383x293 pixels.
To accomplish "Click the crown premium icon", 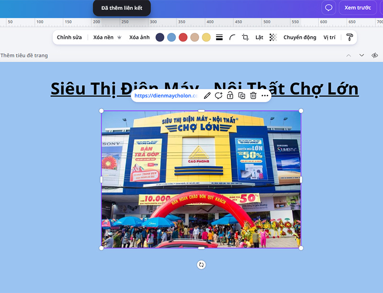I will pyautogui.click(x=119, y=37).
